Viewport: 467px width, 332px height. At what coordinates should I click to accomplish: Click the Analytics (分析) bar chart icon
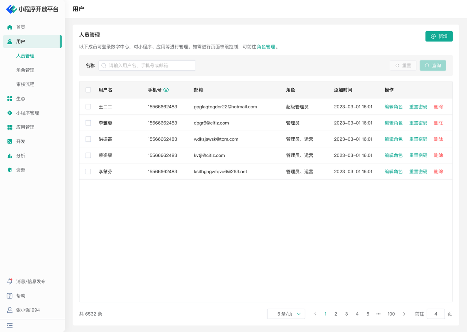tap(10, 156)
